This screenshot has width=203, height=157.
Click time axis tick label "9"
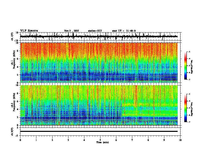click(164, 140)
